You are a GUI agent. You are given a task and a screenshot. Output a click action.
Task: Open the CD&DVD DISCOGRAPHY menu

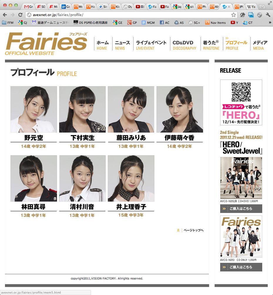pos(184,45)
